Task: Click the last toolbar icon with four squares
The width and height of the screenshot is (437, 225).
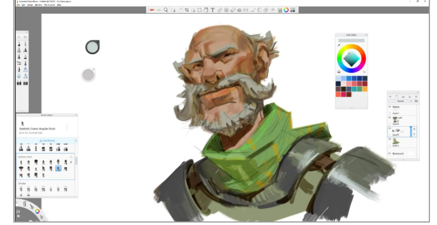Action: (x=293, y=10)
